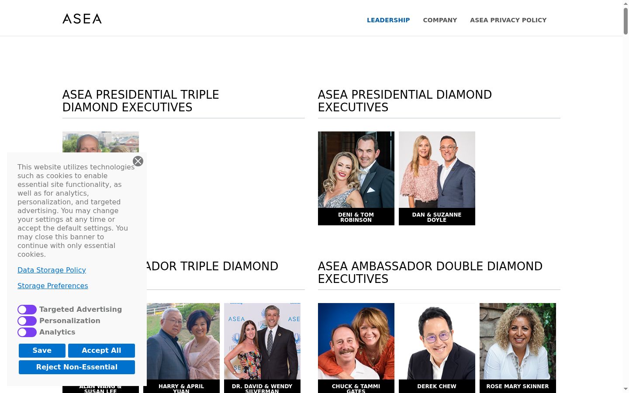Click the Rose Mary Skinner caption
This screenshot has width=629, height=393.
pyautogui.click(x=518, y=386)
